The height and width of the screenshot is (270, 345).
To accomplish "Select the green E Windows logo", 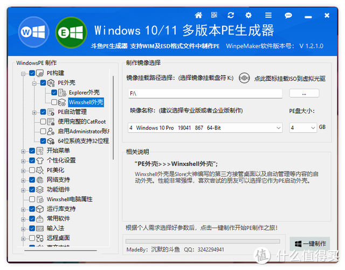I will pos(71,32).
